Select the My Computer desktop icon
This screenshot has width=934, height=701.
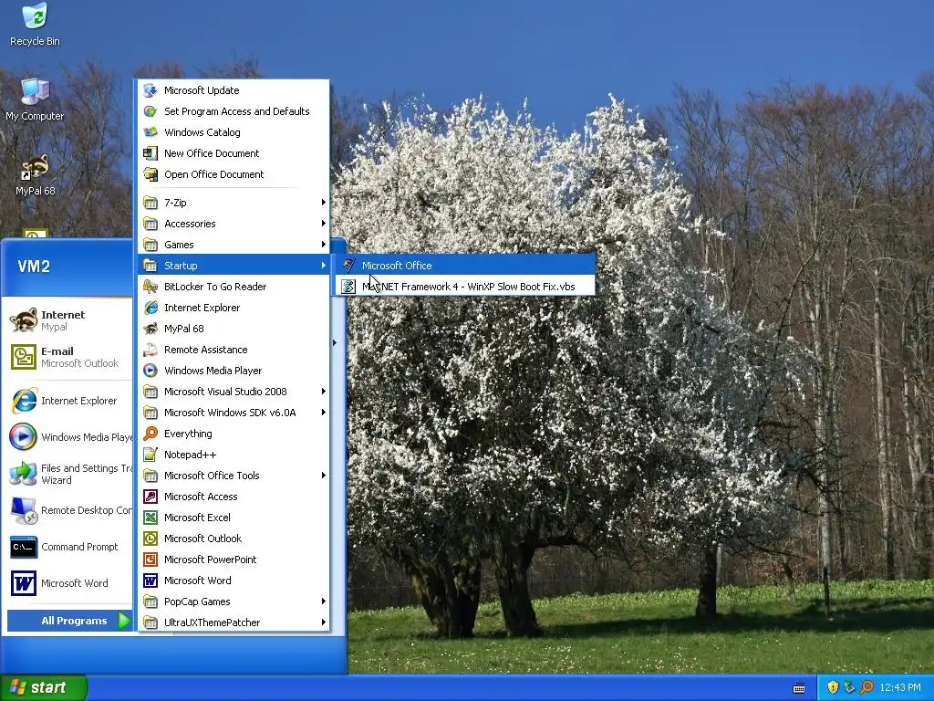(x=35, y=99)
